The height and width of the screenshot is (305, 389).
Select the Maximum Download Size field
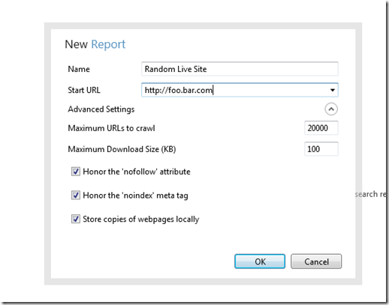tap(321, 149)
